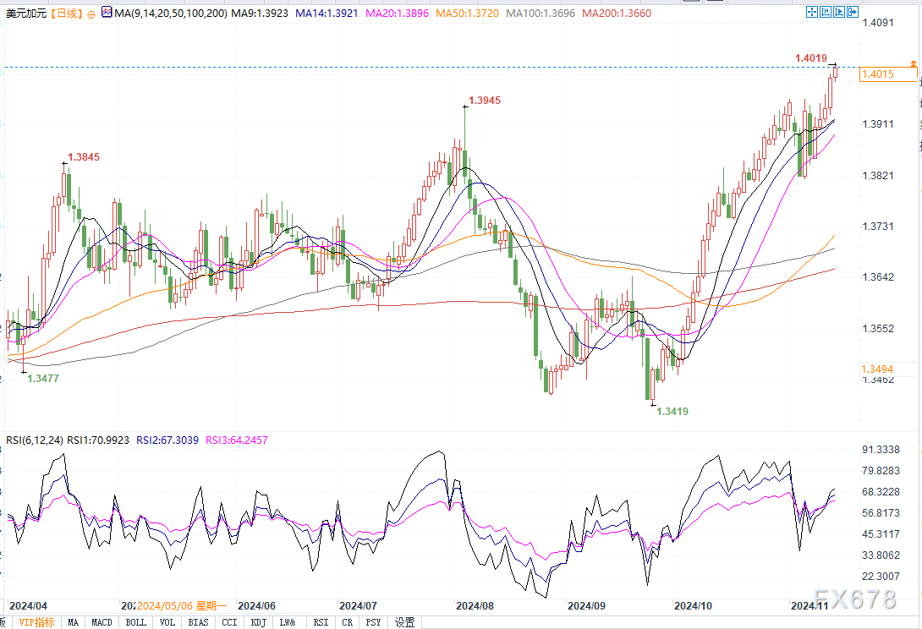Screen dimensions: 922x629
Task: Switch to the BOLL indicator tab
Action: (x=135, y=622)
